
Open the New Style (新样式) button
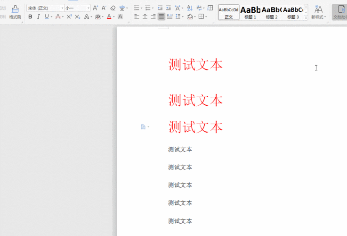[319, 12]
